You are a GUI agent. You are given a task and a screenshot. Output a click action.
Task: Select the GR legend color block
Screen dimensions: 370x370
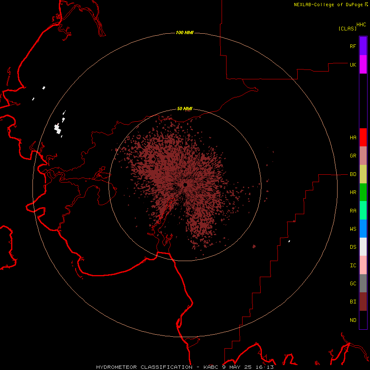363,156
